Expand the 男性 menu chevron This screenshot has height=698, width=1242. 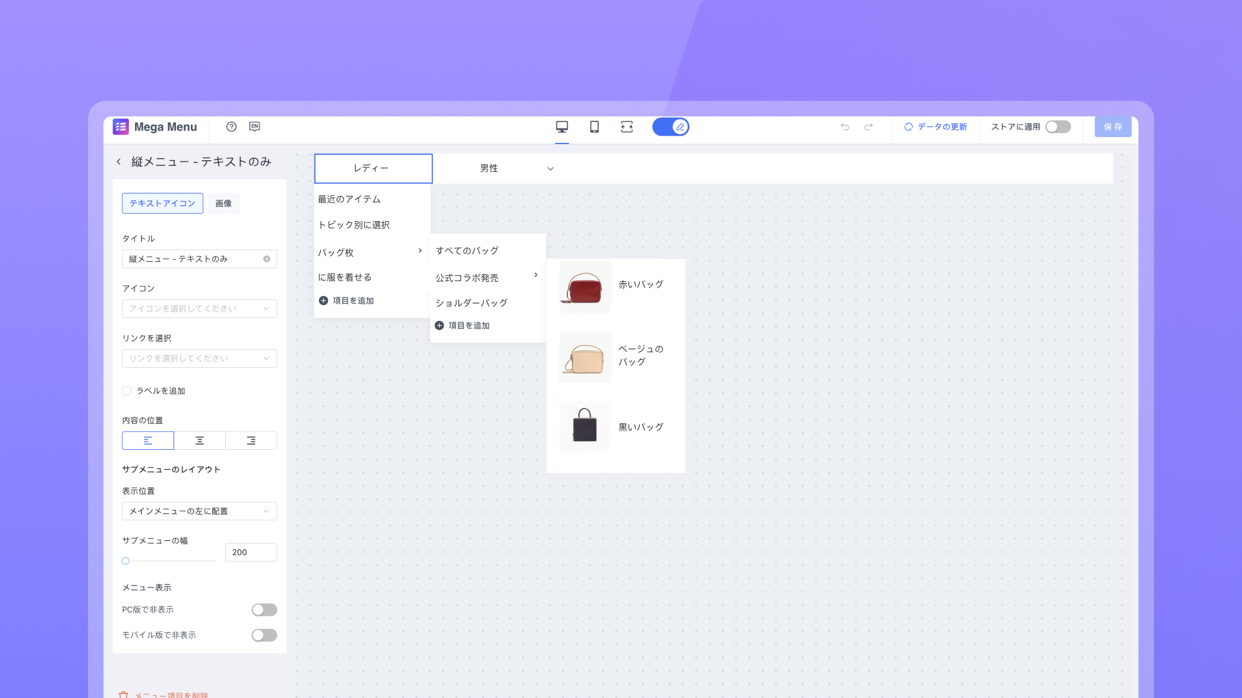point(550,169)
